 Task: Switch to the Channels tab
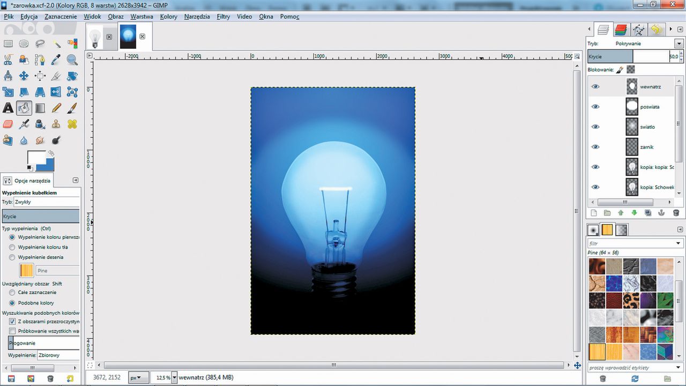pyautogui.click(x=621, y=30)
